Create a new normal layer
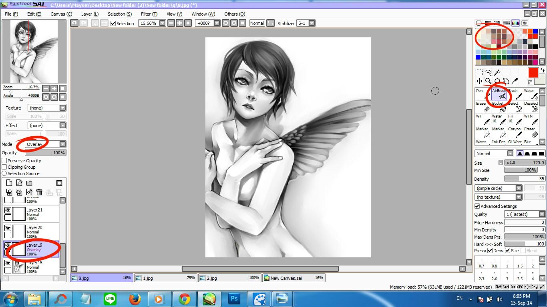Viewport: 547px width, 307px height. tap(9, 183)
